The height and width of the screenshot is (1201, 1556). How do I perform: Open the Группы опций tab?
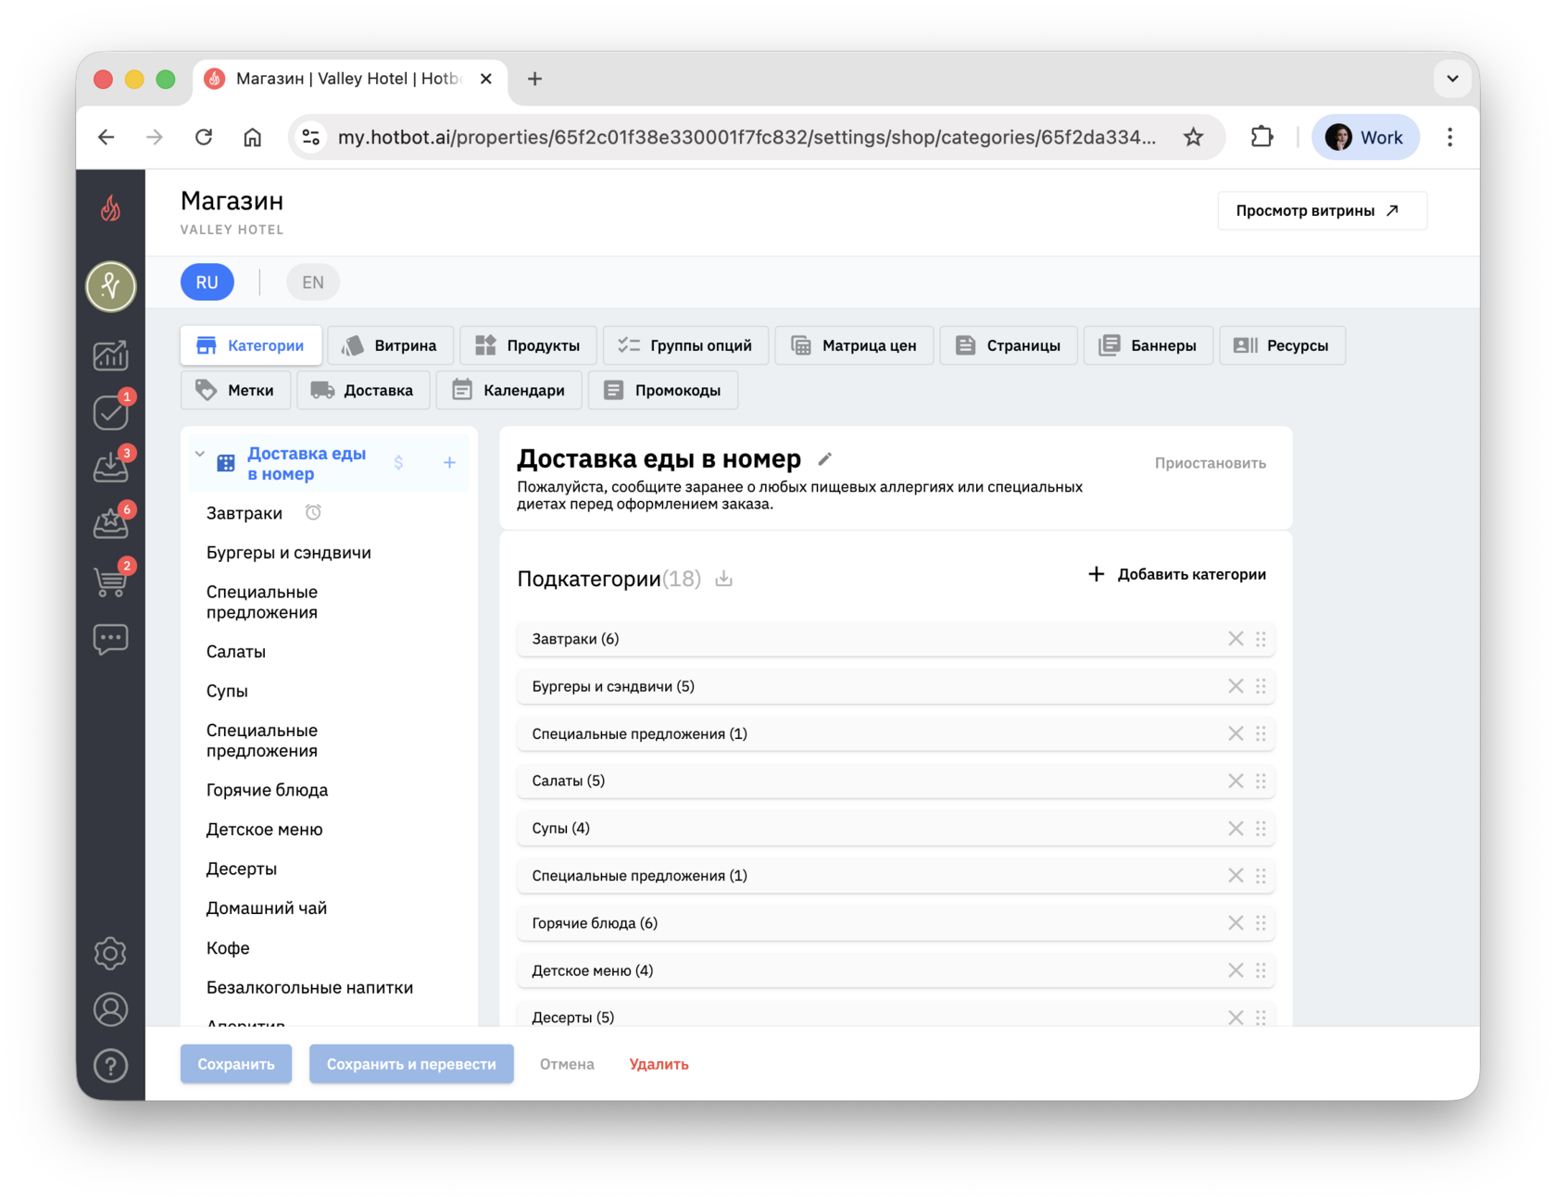tap(685, 345)
